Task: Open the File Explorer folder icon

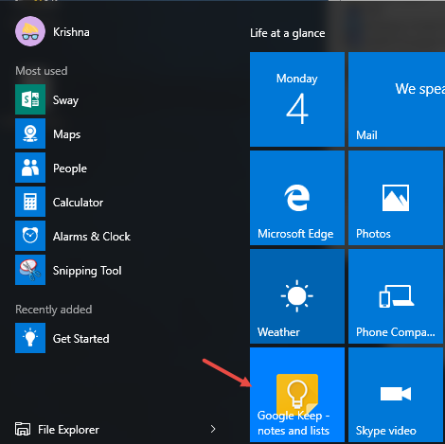Action: click(23, 429)
